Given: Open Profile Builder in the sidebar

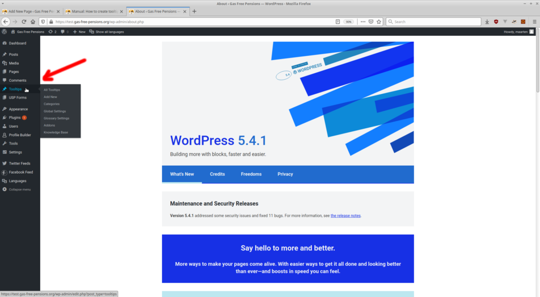Looking at the screenshot, I should pos(20,135).
